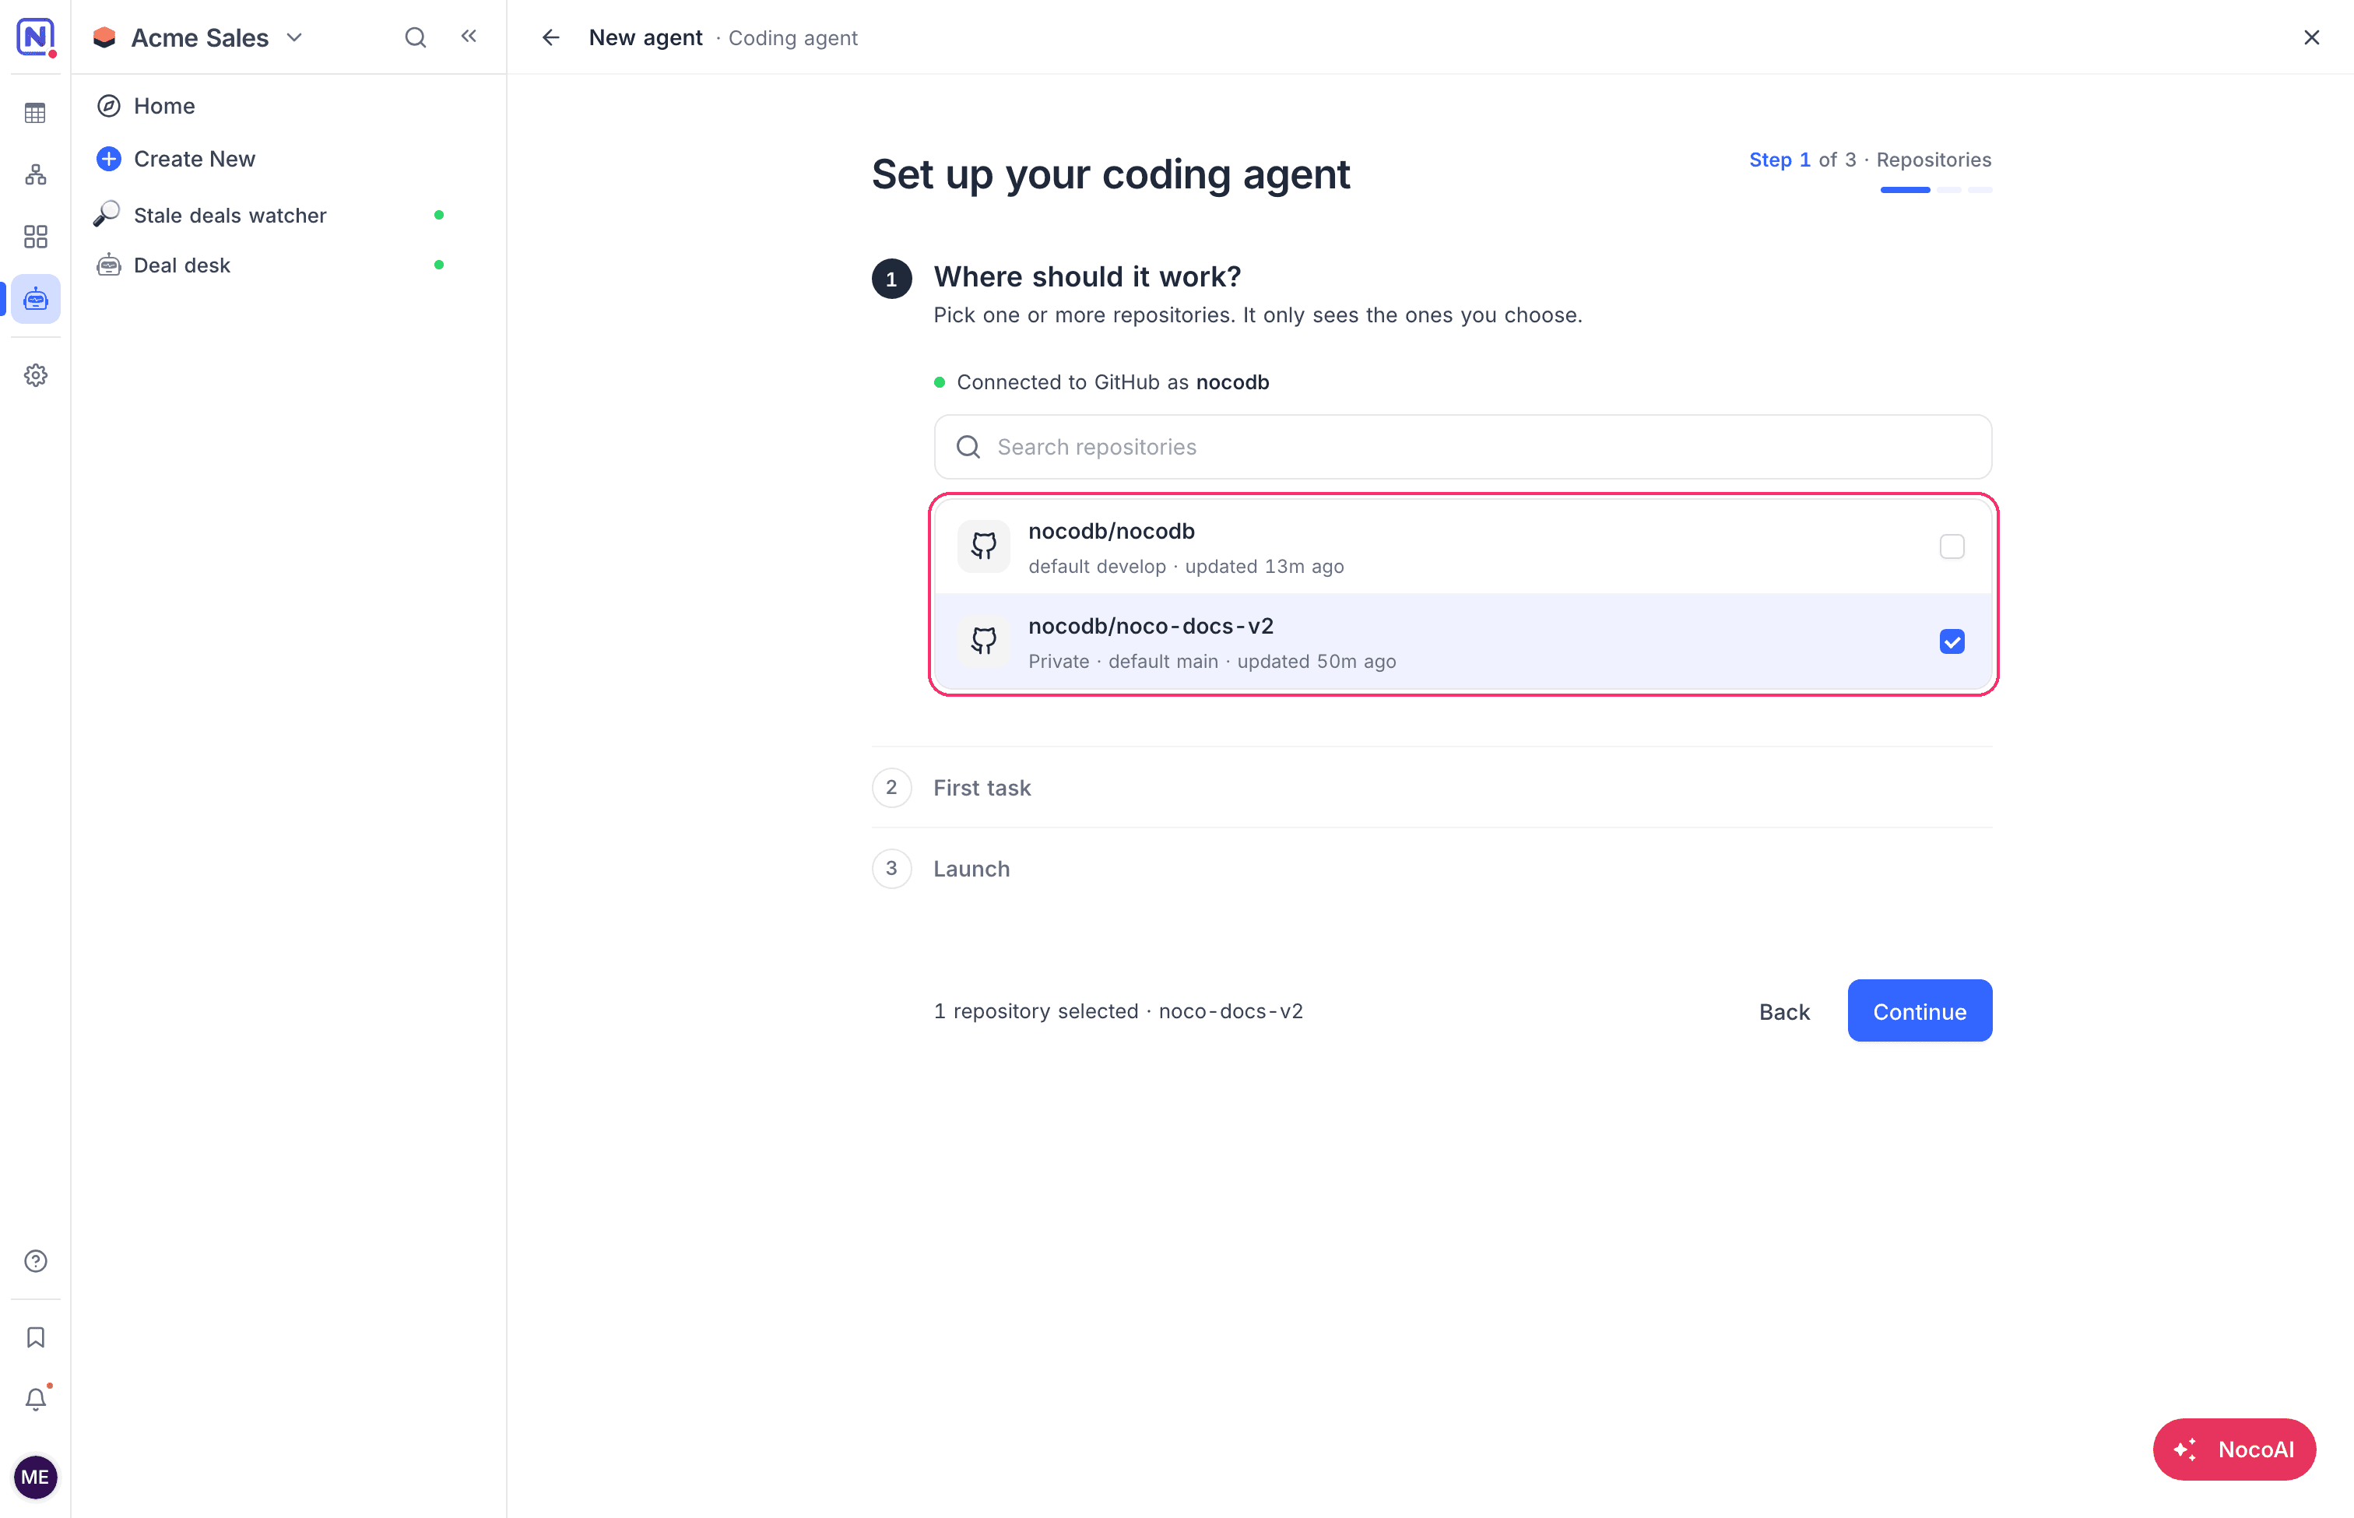Check the nocodb/nocodb repository checkbox
The width and height of the screenshot is (2354, 1518).
coord(1952,546)
